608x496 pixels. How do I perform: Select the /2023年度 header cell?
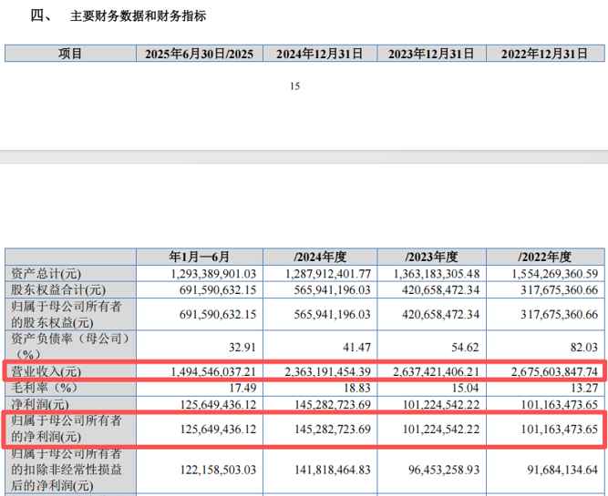(432, 257)
